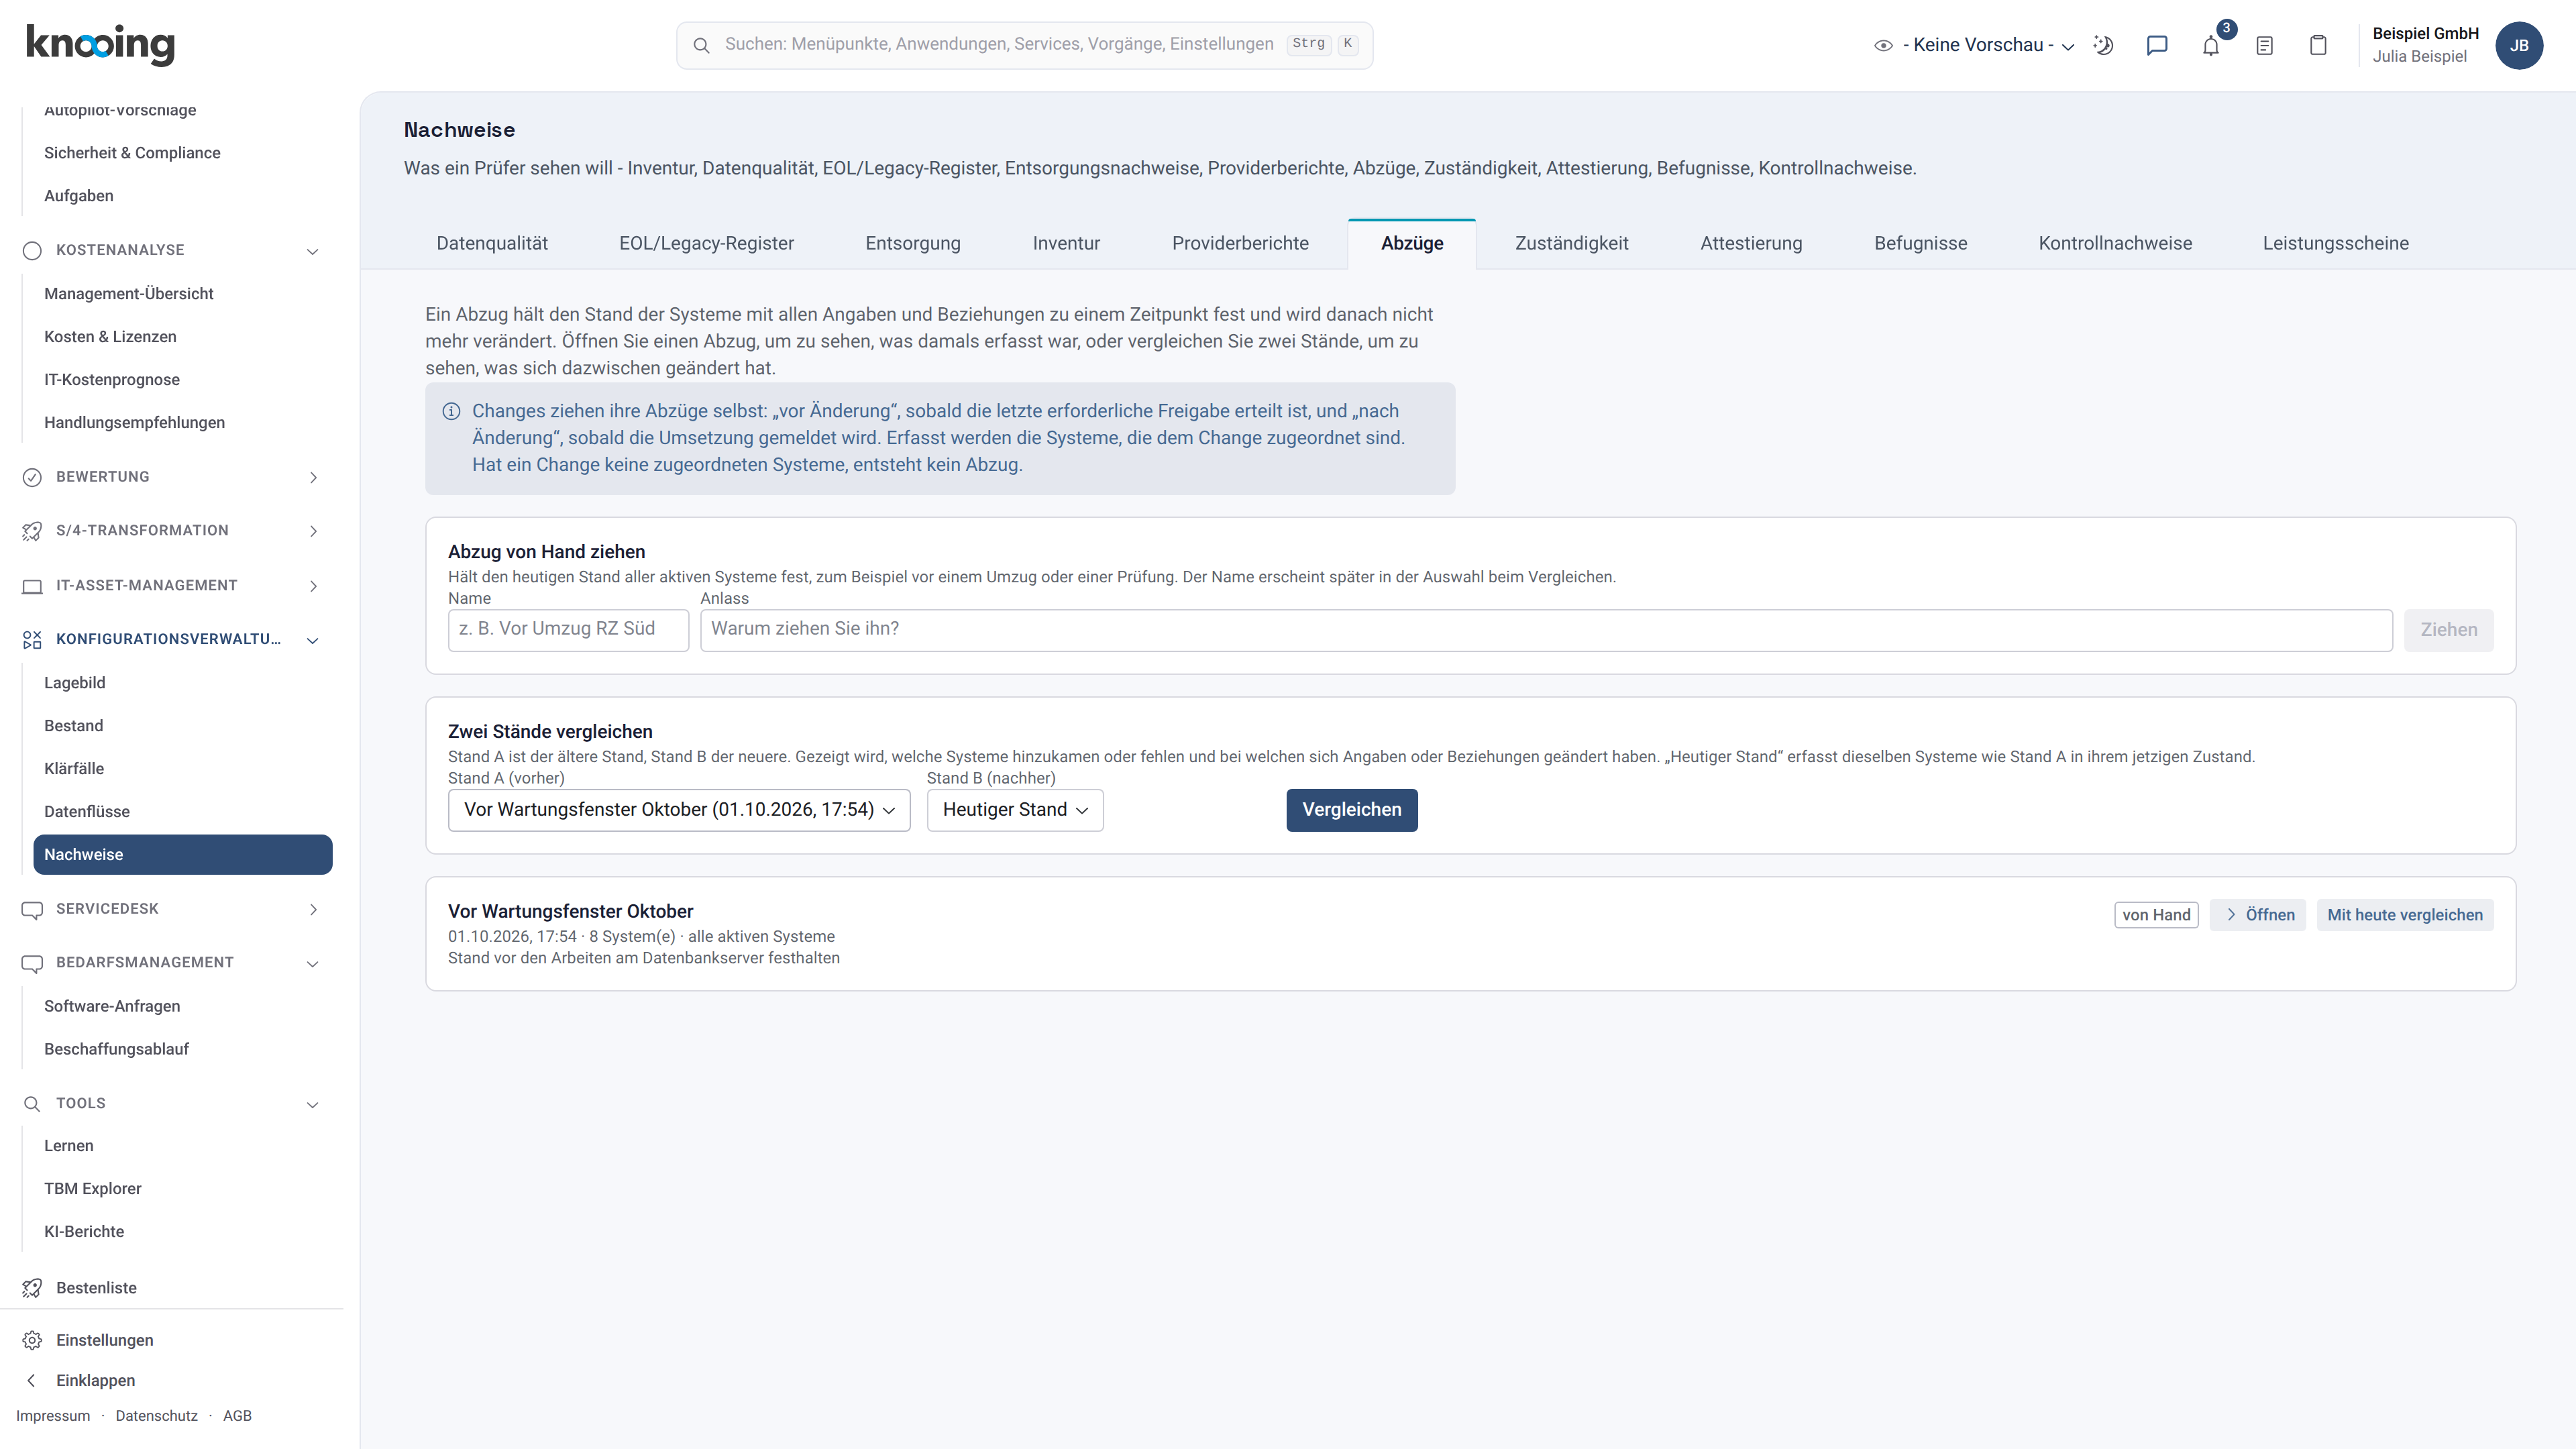The image size is (2576, 1449).
Task: Click the Ziehen button
Action: (2448, 630)
